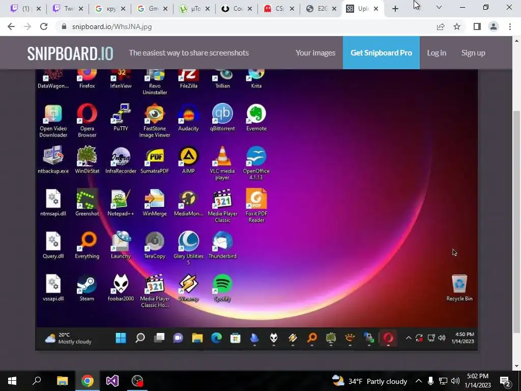Select the ntbackup.exe desktop icon
521x391 pixels.
[53, 160]
